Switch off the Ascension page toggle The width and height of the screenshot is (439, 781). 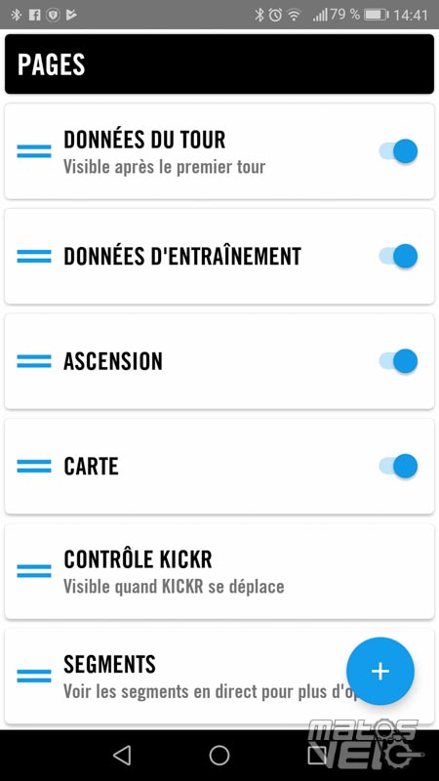click(x=398, y=361)
